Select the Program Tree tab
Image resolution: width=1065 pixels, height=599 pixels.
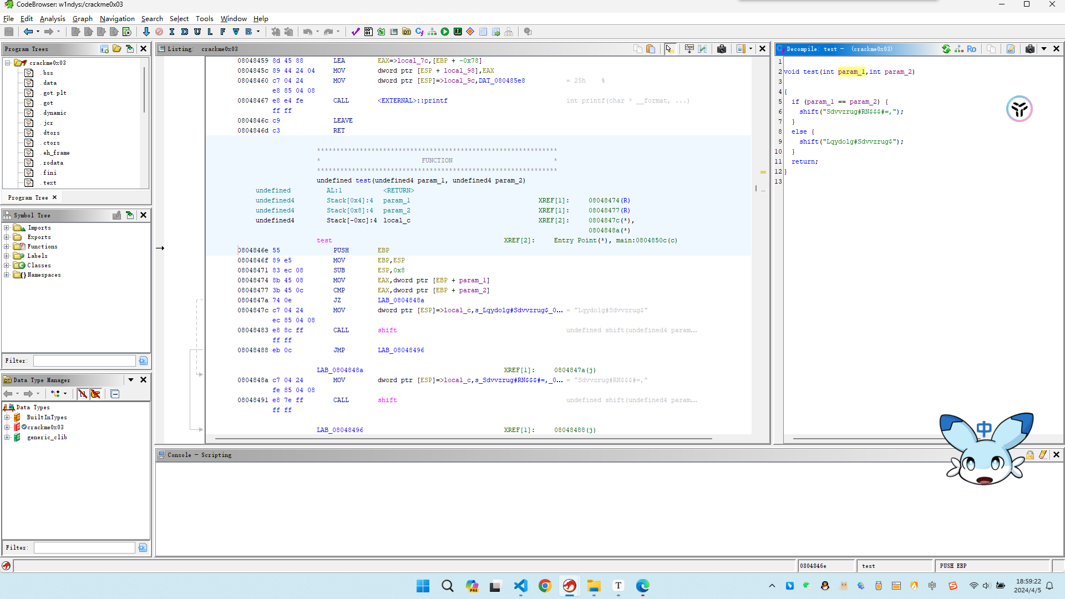pyautogui.click(x=28, y=197)
